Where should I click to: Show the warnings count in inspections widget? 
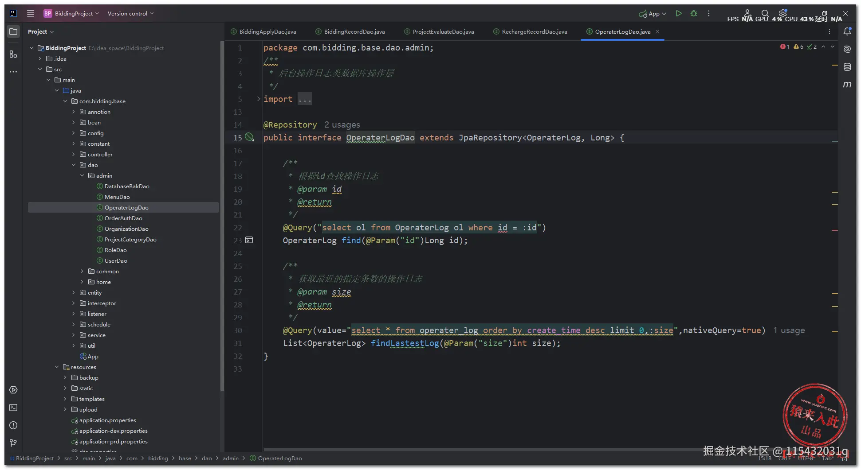click(x=798, y=47)
